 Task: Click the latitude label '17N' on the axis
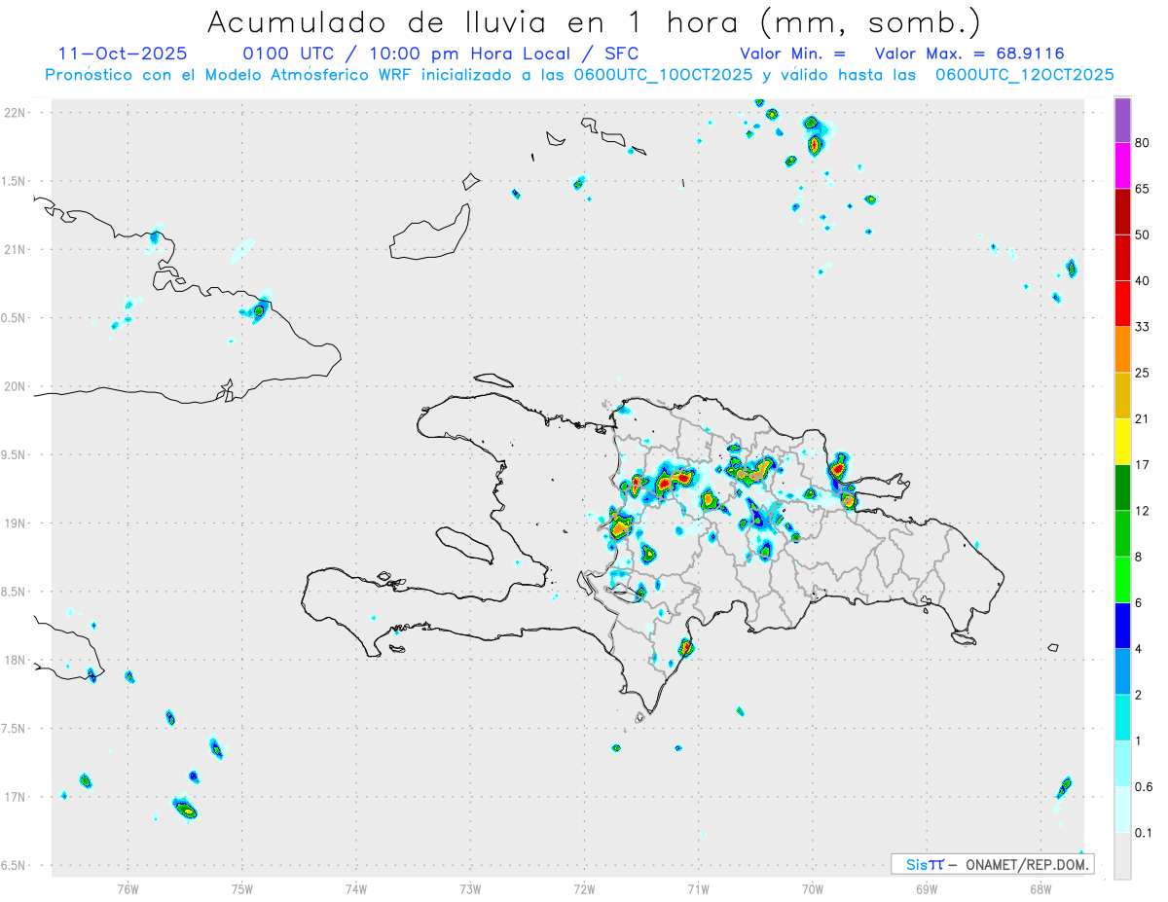17,797
